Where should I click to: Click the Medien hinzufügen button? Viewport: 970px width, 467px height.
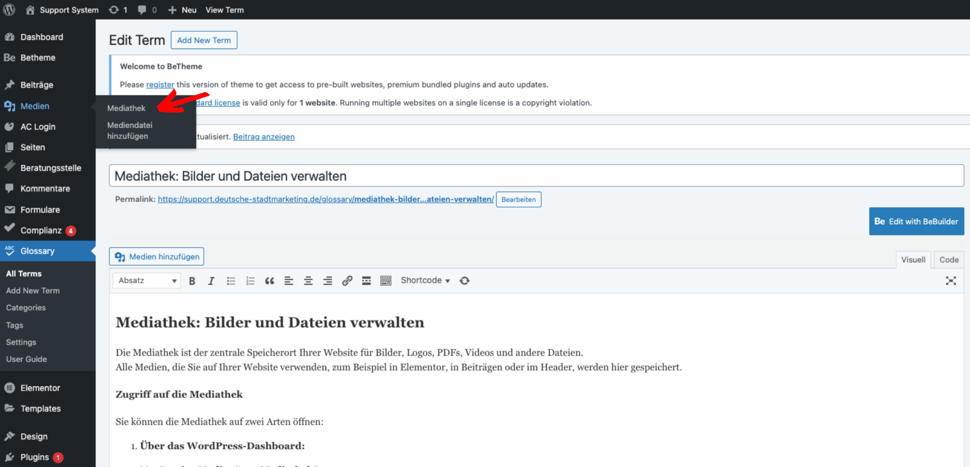[x=156, y=257]
